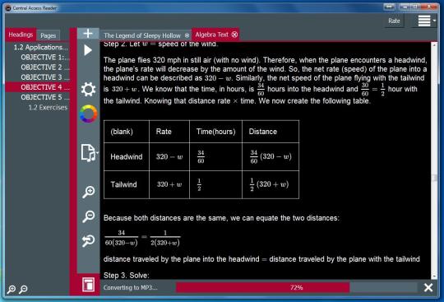The height and width of the screenshot is (302, 444).
Task: Expand the arrow next to hamburger menu
Action: pos(434,21)
